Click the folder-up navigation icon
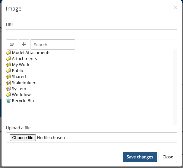 (12, 44)
